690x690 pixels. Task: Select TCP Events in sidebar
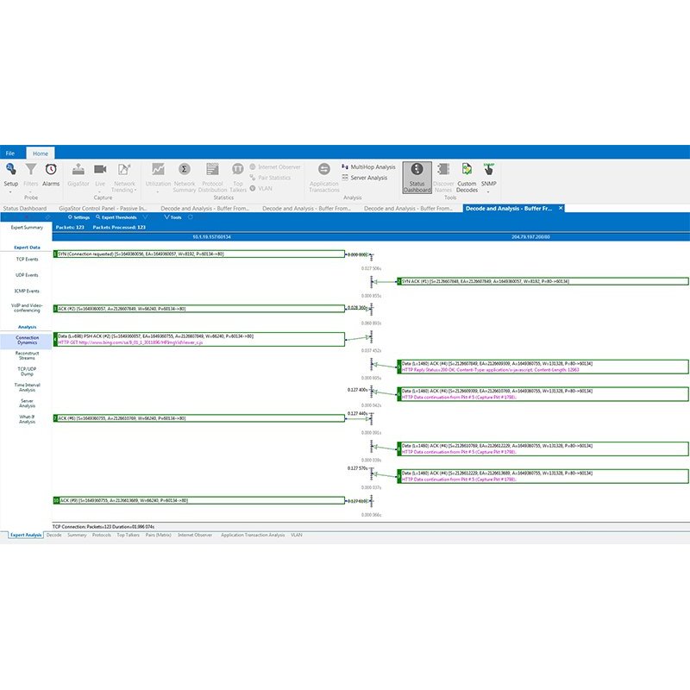27,260
